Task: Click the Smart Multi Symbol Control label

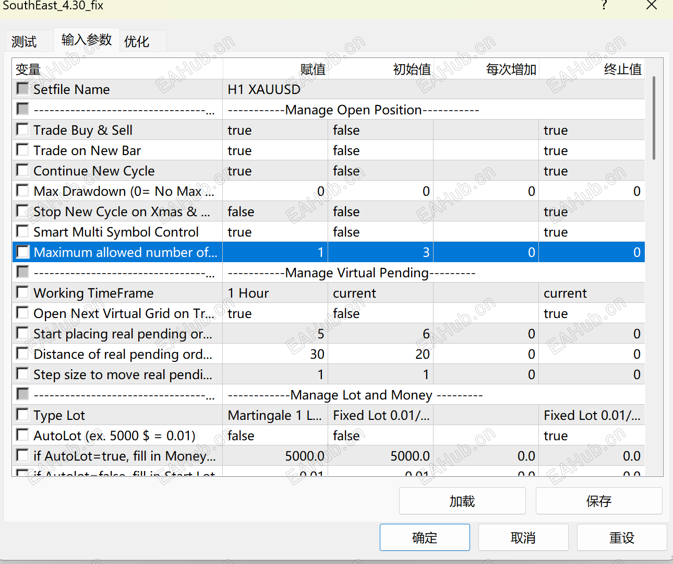Action: click(116, 232)
